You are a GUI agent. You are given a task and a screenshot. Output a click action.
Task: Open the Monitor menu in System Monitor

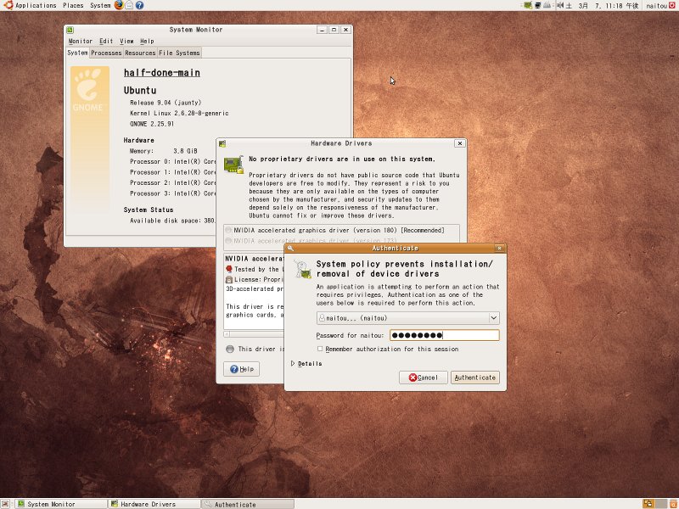[81, 41]
